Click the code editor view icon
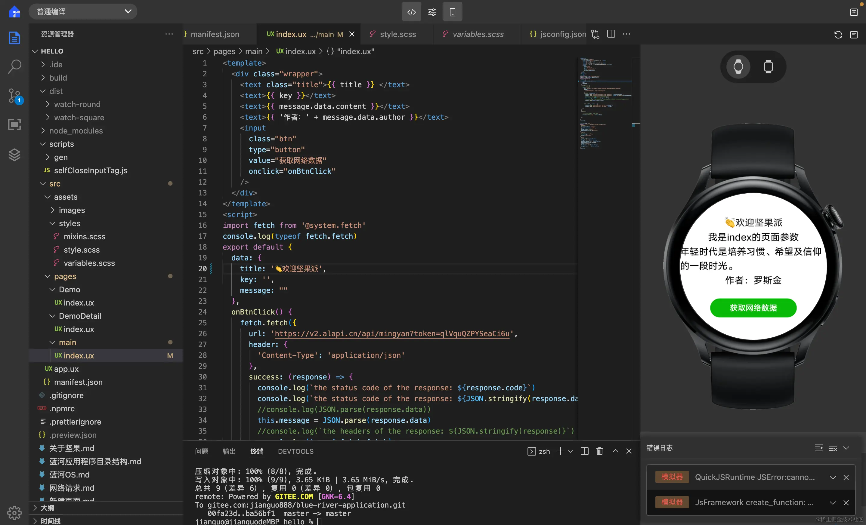Viewport: 866px width, 525px height. [411, 12]
